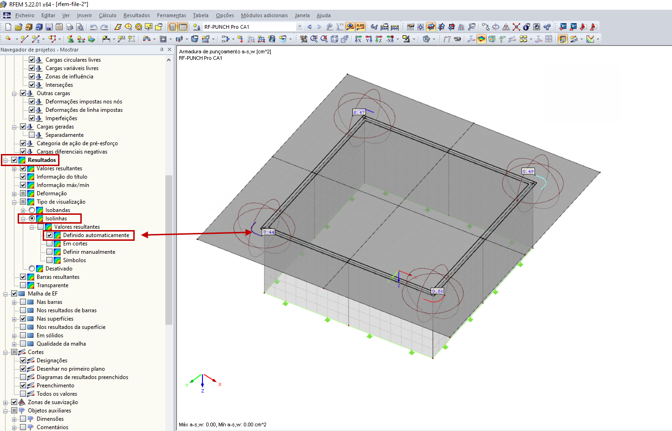This screenshot has width=672, height=431.
Task: Select the Objetos auxiliares tree item
Action: tap(49, 411)
